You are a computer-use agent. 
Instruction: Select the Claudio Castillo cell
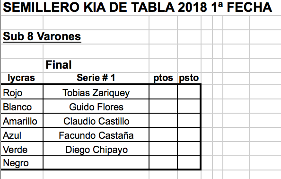[96, 121]
